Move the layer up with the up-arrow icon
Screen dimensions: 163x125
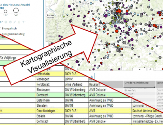pos(6,22)
